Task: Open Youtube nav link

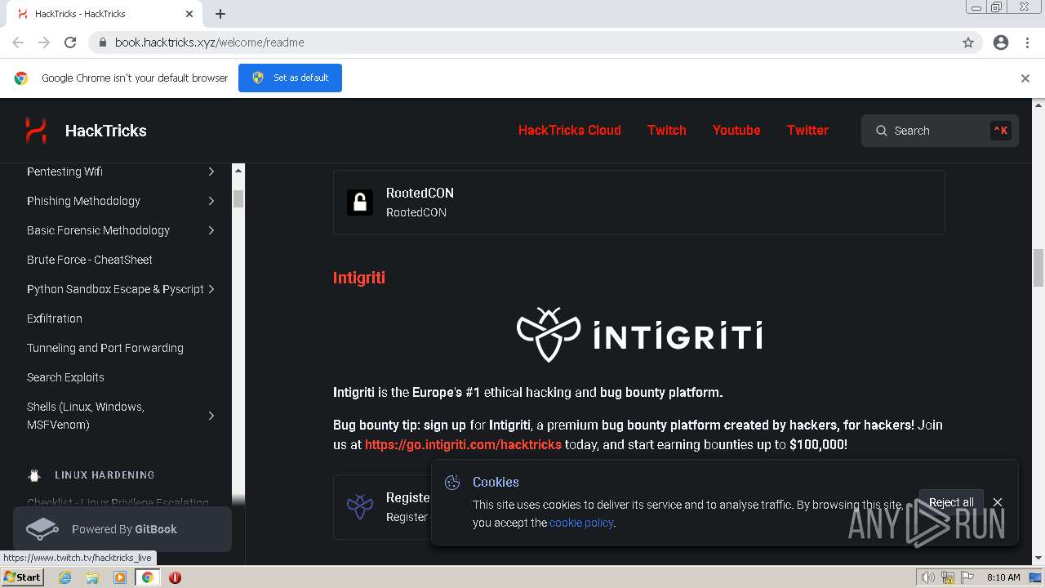Action: (x=736, y=130)
